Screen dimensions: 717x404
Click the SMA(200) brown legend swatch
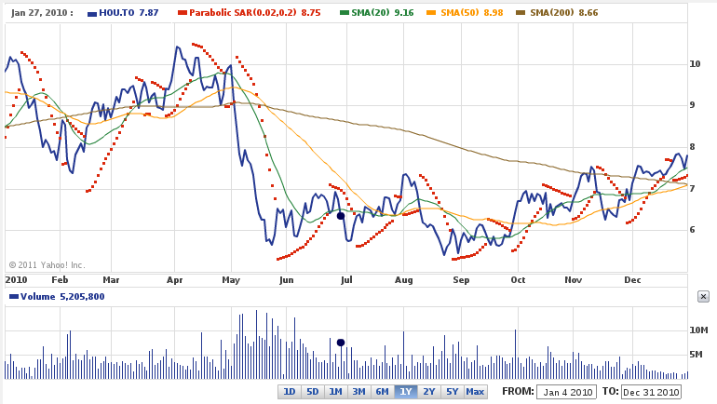(x=521, y=13)
